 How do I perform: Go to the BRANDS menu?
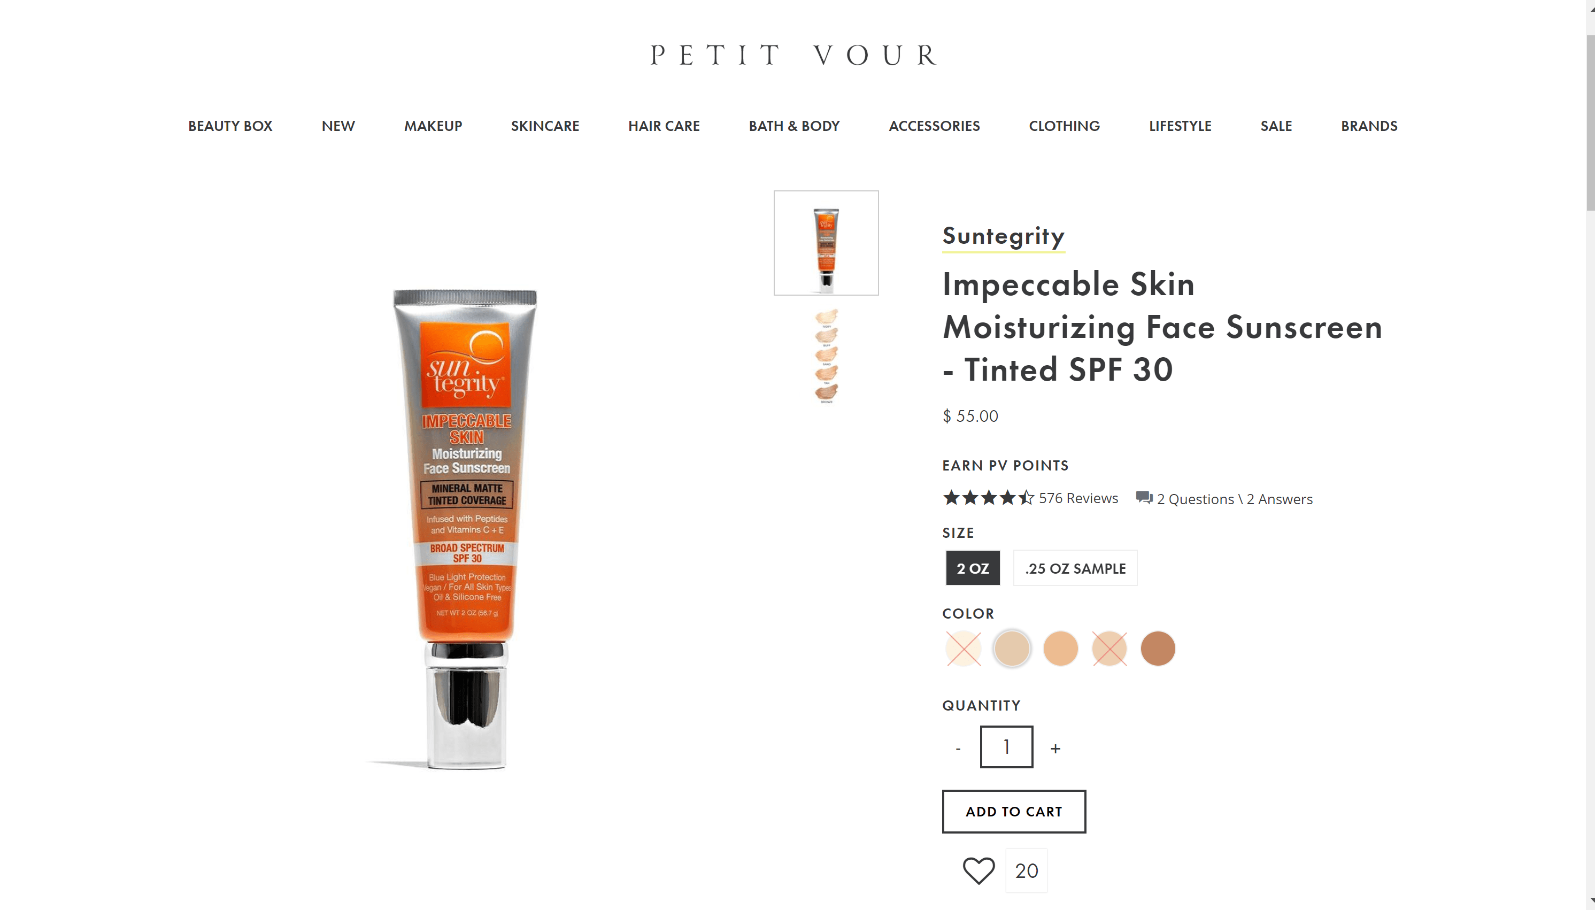[1369, 126]
